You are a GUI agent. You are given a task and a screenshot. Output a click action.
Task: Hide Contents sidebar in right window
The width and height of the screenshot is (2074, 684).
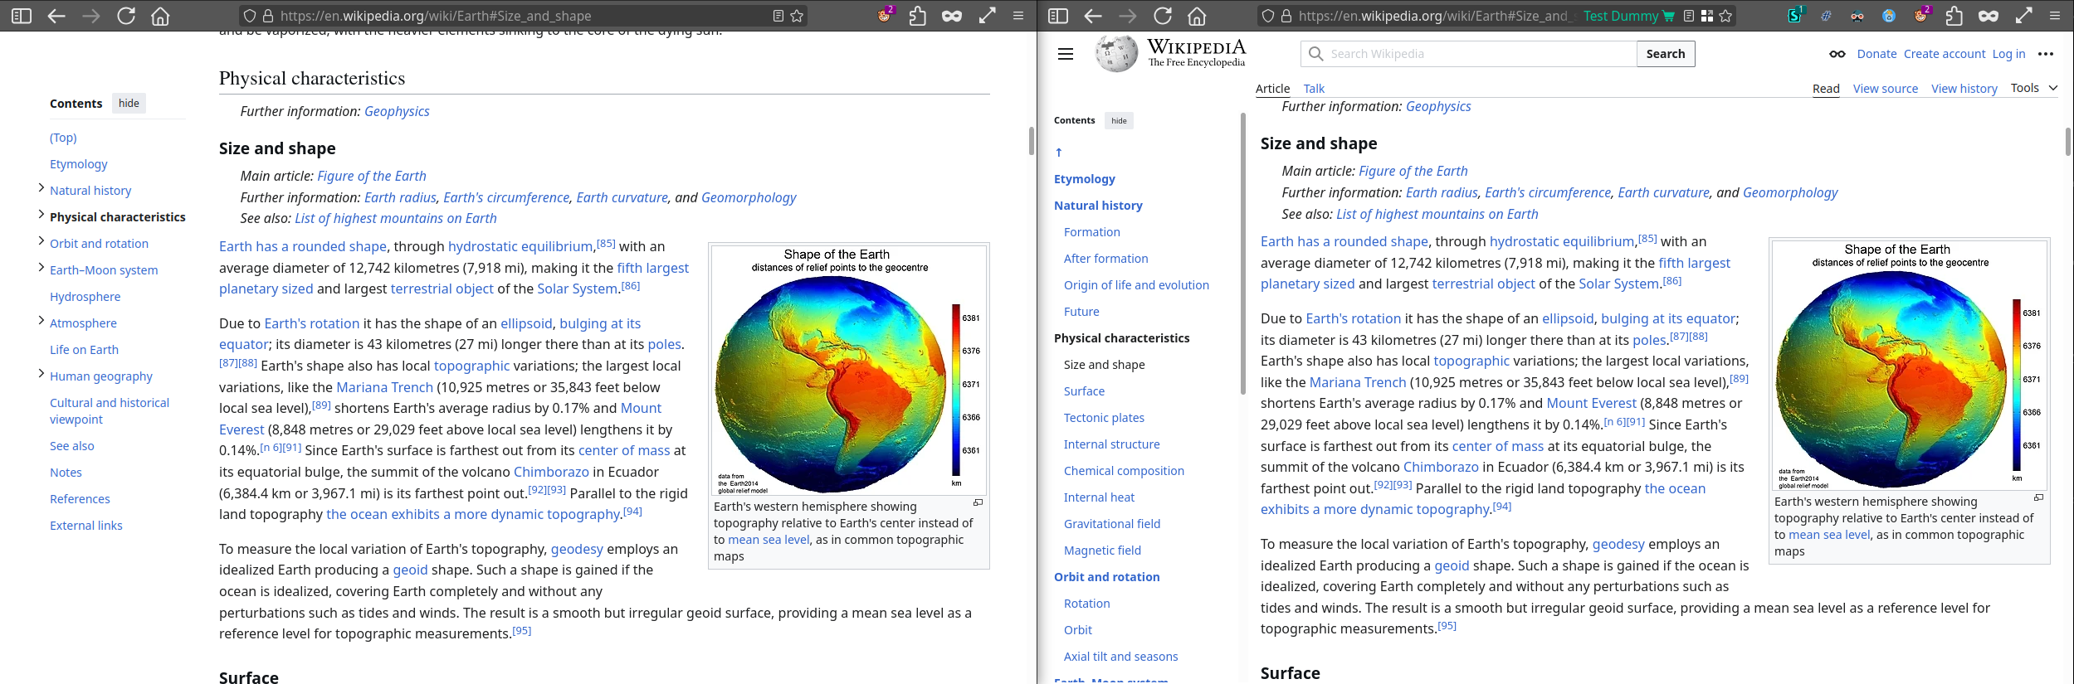point(1119,121)
